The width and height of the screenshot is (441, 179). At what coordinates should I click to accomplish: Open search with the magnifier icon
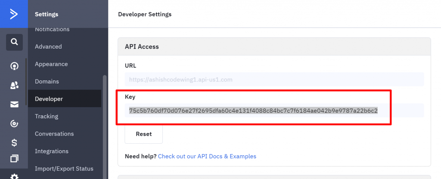click(x=14, y=42)
